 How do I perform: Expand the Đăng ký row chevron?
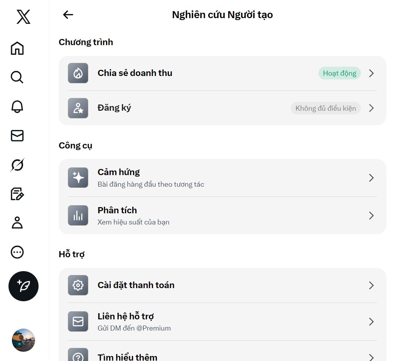pos(371,108)
